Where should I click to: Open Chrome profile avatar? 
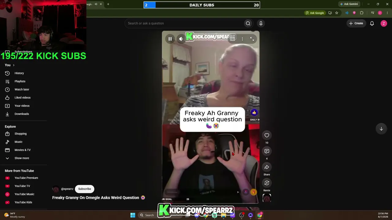coord(380,13)
